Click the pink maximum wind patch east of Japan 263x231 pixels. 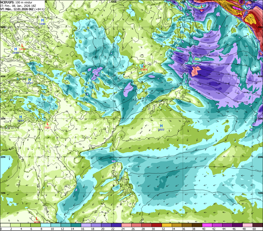(196, 71)
